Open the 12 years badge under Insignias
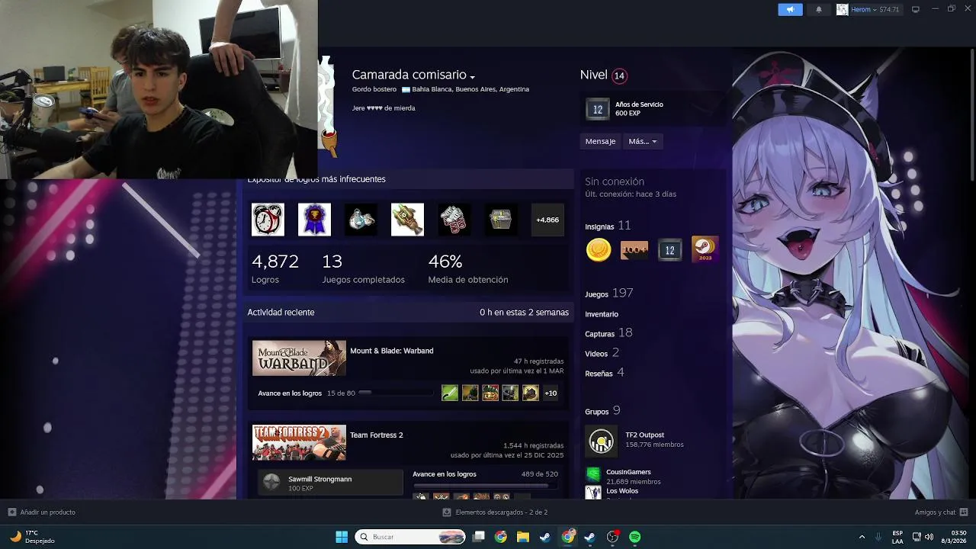This screenshot has height=549, width=976. coord(669,249)
